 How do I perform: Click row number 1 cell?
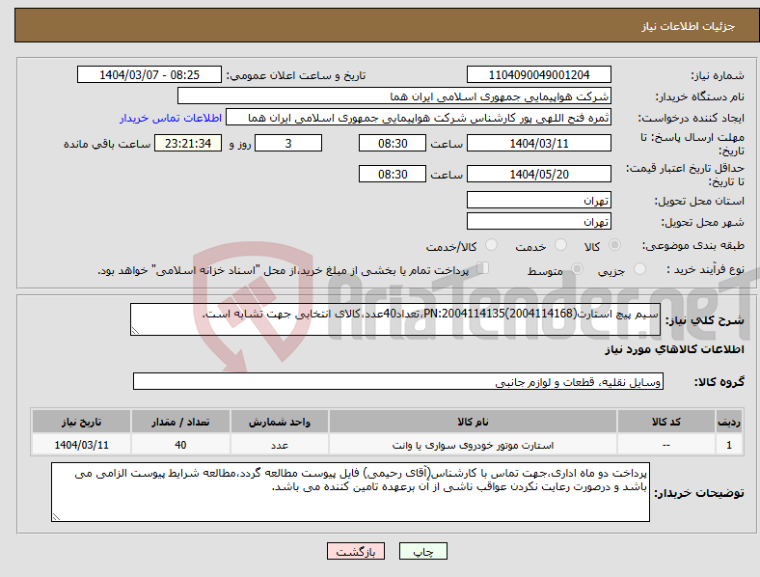coord(729,445)
